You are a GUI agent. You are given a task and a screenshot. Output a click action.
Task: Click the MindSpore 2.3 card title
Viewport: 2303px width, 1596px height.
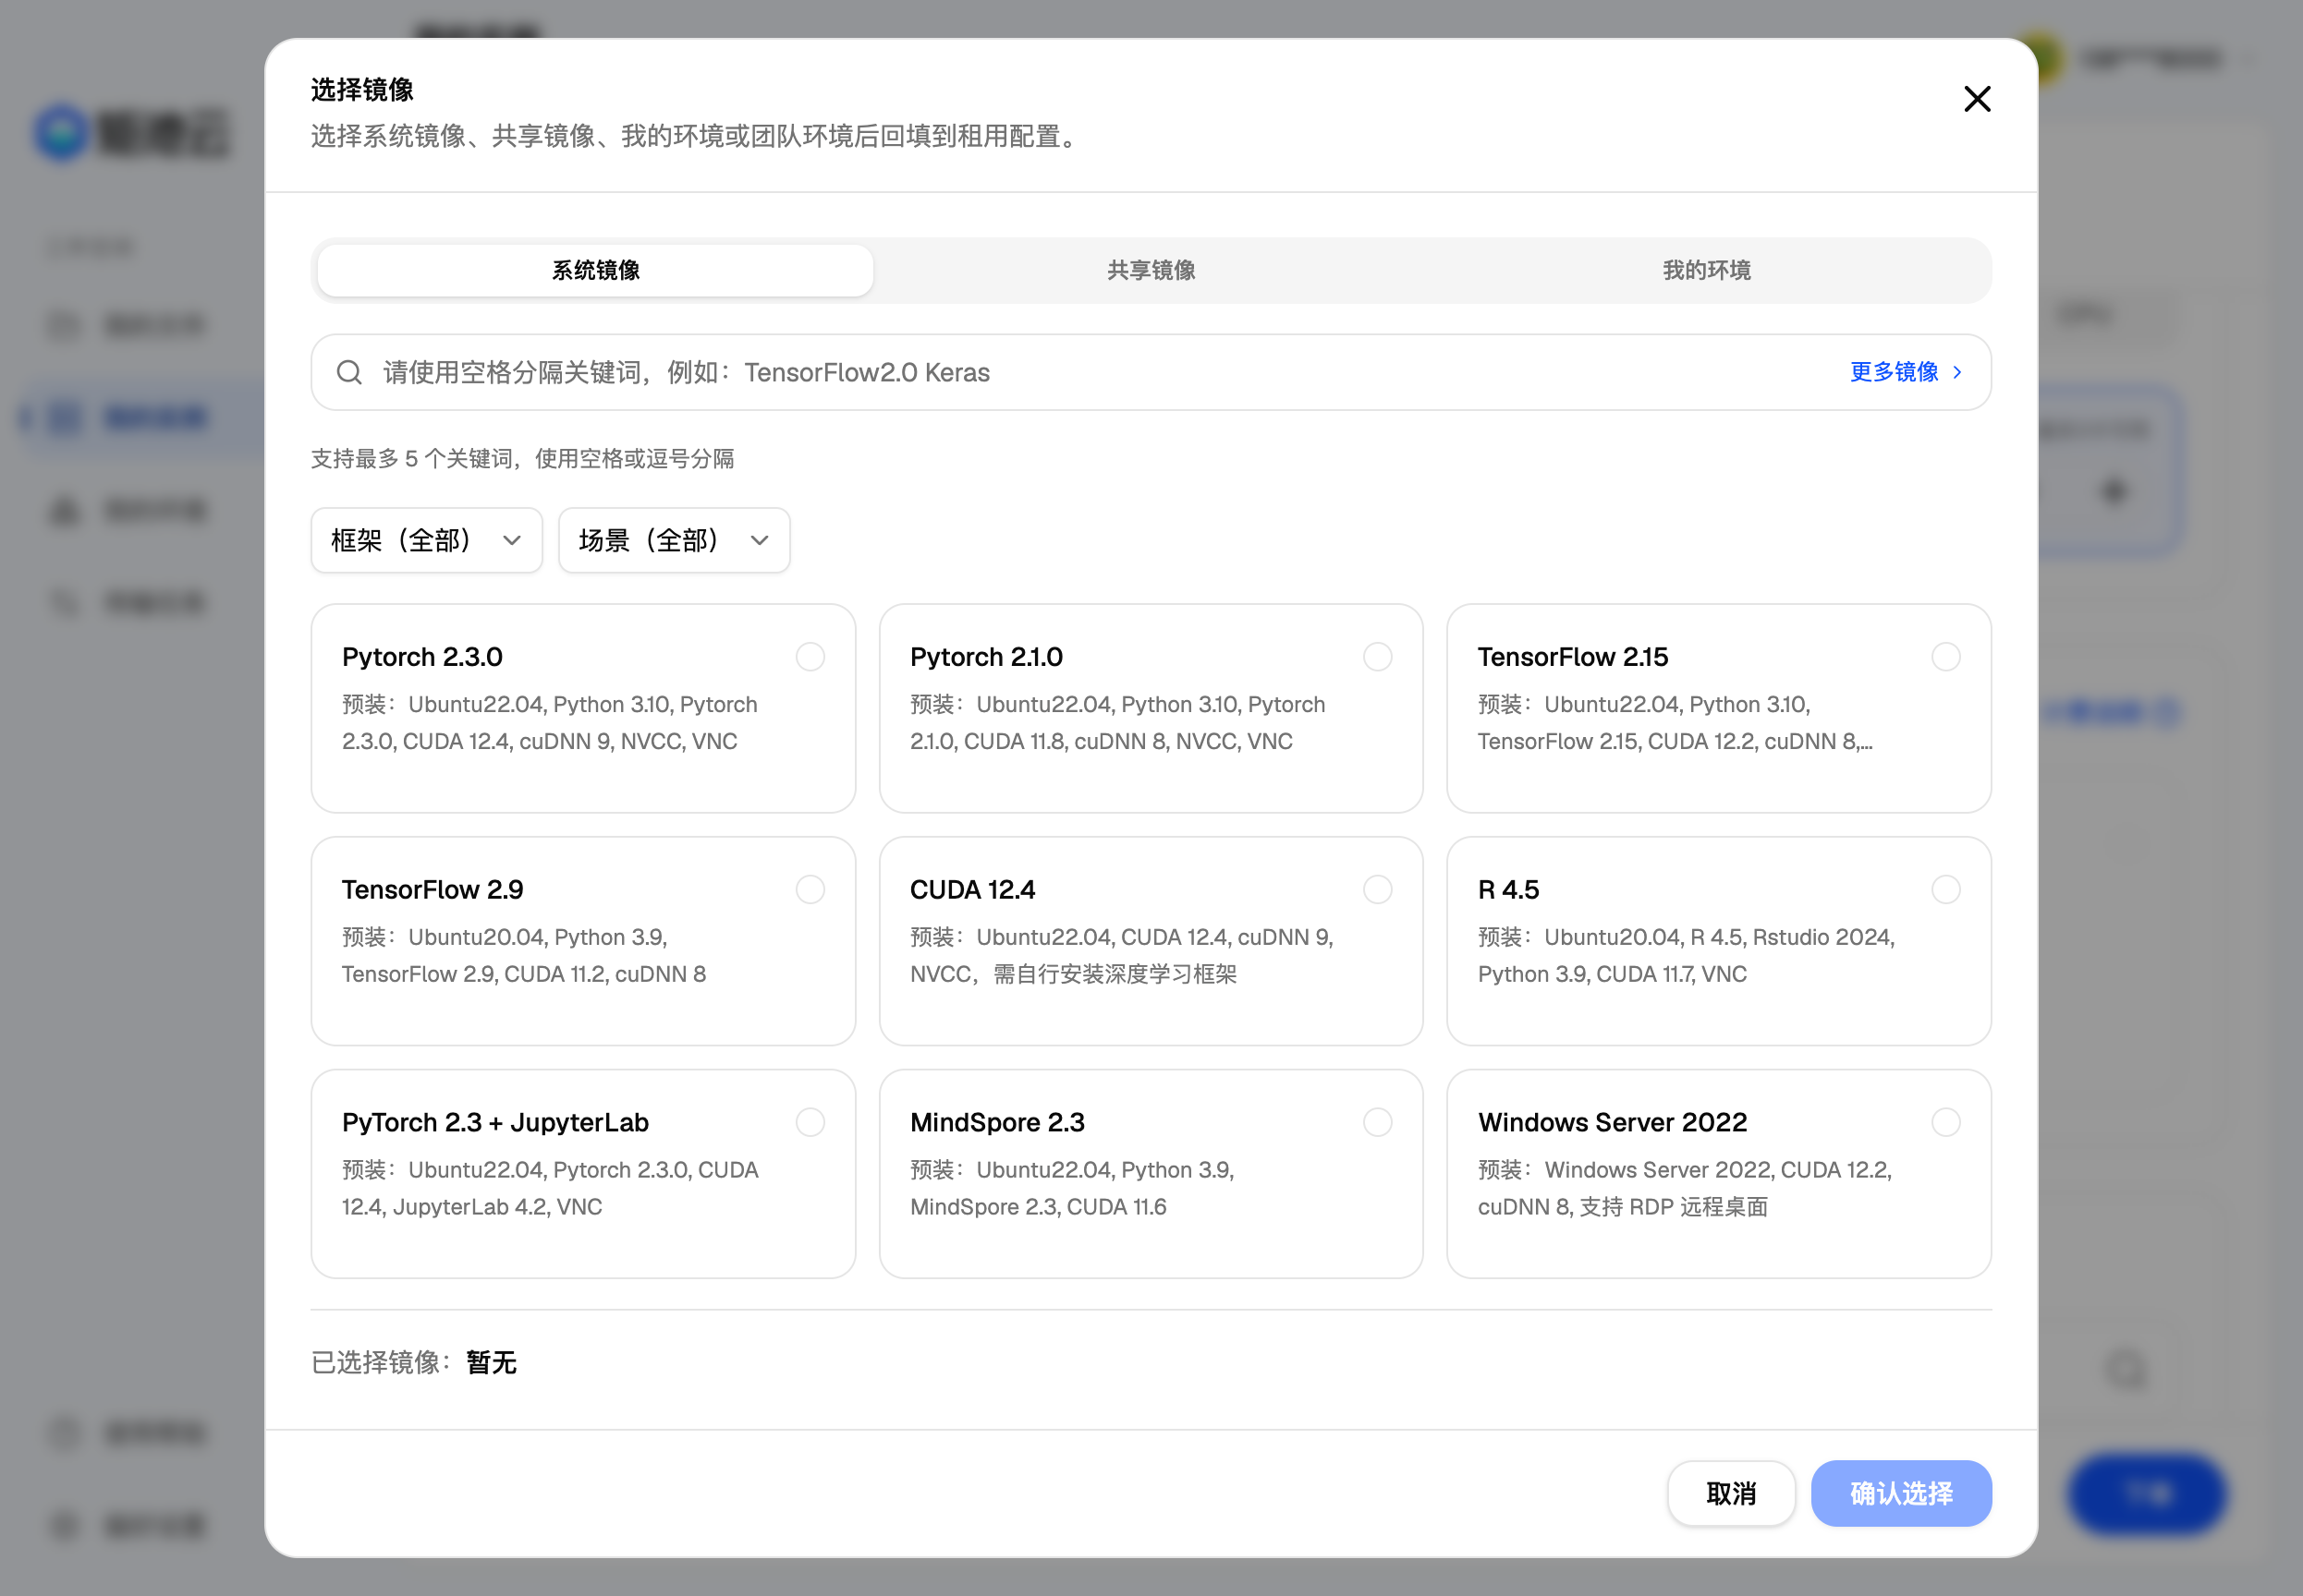[997, 1122]
